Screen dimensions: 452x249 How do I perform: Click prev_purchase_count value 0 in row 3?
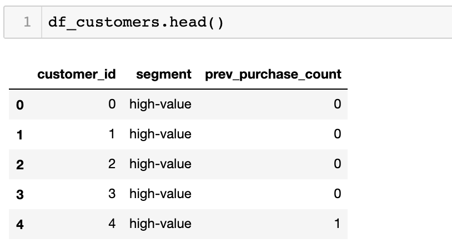(x=337, y=194)
